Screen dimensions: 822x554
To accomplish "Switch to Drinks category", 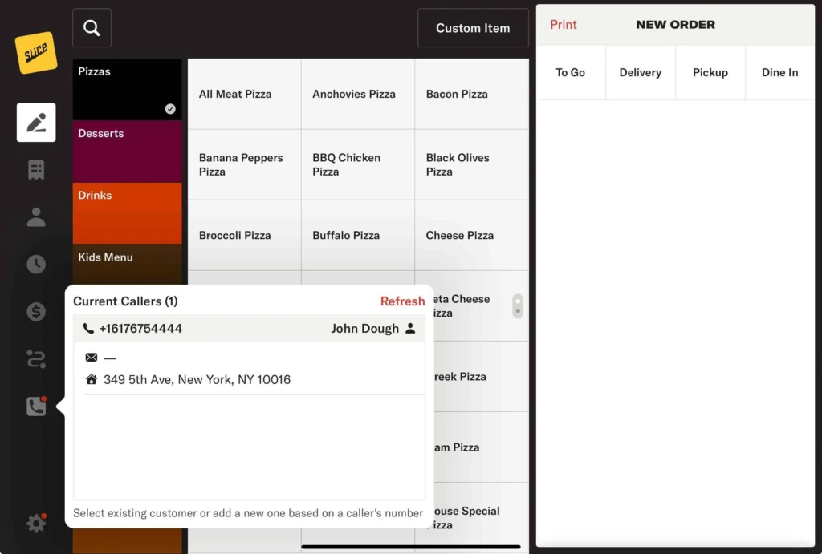I will 127,212.
